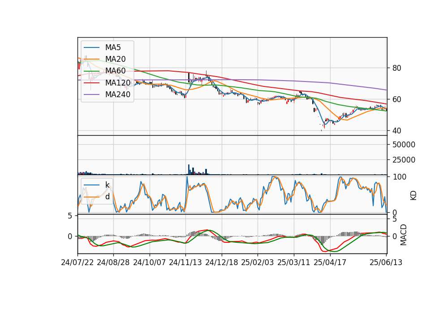Click the price axis value 60

tap(396, 99)
